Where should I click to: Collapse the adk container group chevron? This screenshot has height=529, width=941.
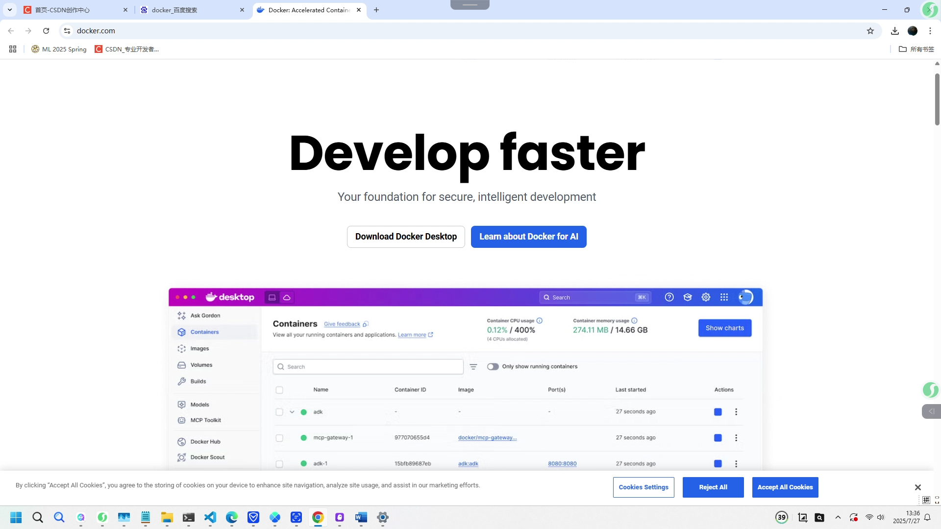tap(292, 412)
